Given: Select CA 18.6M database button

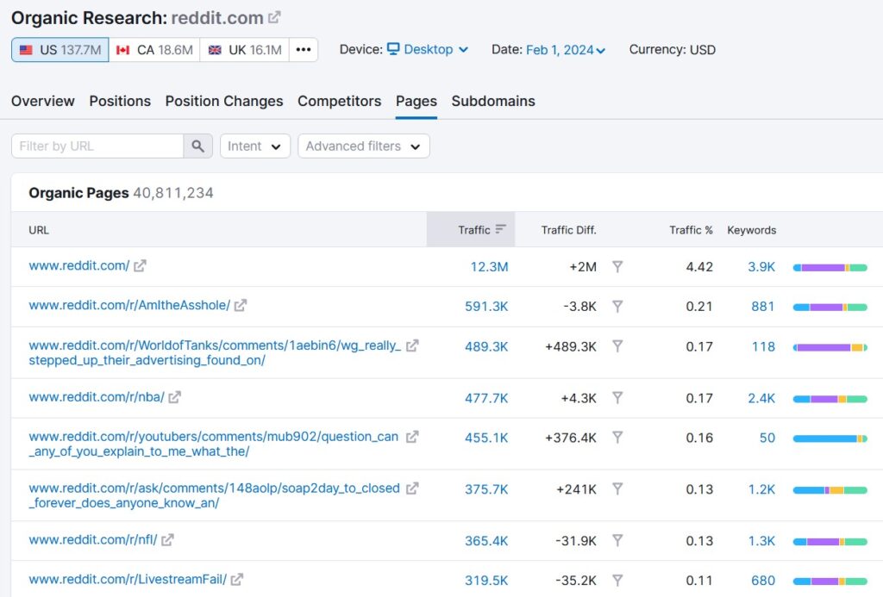Looking at the screenshot, I should [x=154, y=49].
